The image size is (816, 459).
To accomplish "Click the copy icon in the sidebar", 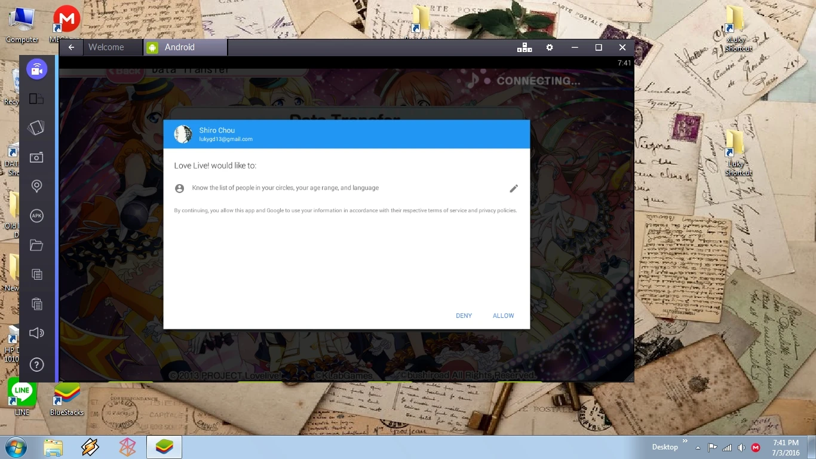I will click(x=36, y=274).
